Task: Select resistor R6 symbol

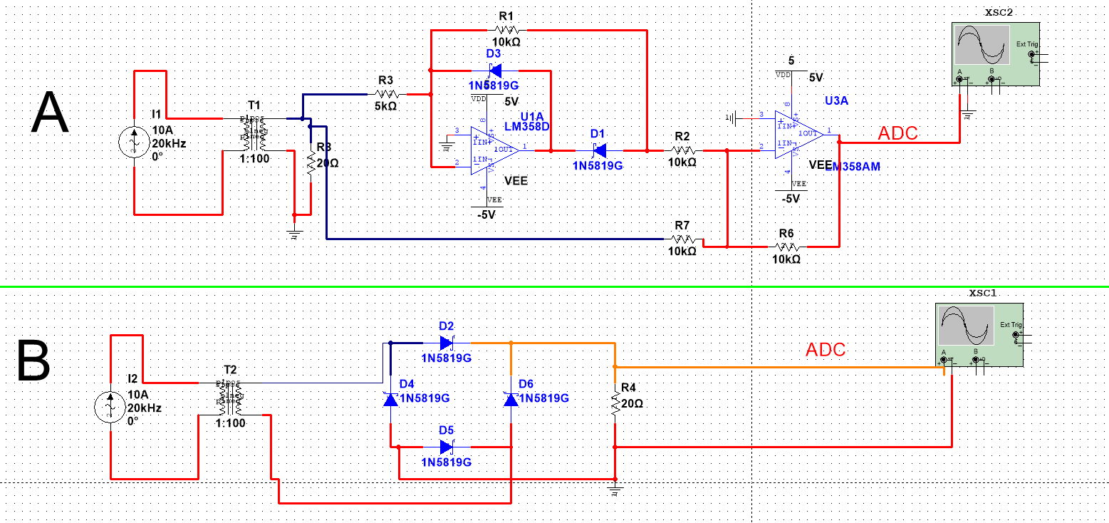Action: click(786, 247)
